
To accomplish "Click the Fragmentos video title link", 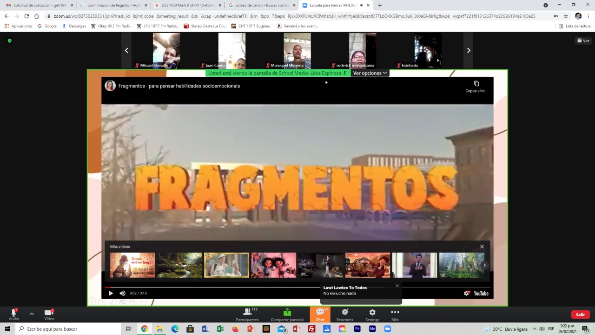I will 179,86.
